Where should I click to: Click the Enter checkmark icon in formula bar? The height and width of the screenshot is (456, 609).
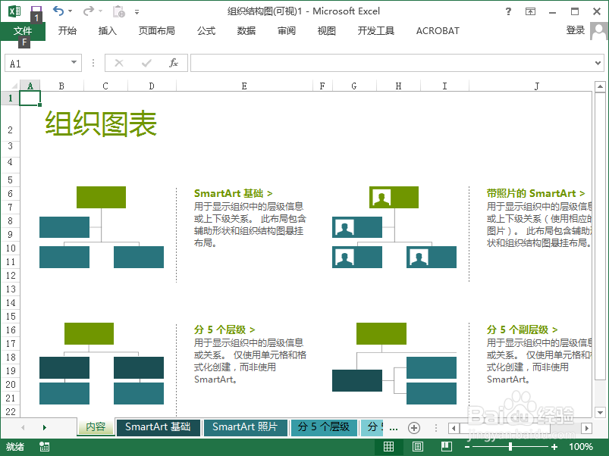[x=146, y=63]
